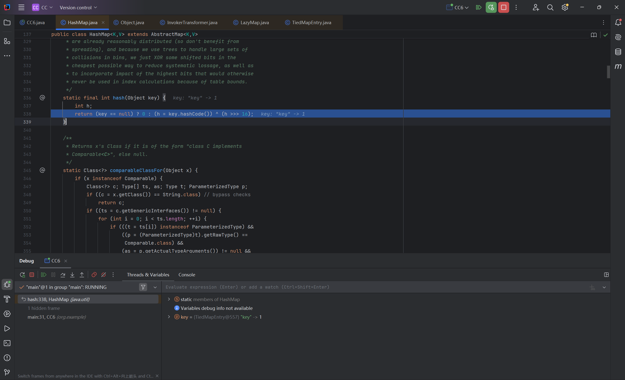Image resolution: width=625 pixels, height=380 pixels.
Task: Close CC6 debug session tab
Action: (66, 261)
